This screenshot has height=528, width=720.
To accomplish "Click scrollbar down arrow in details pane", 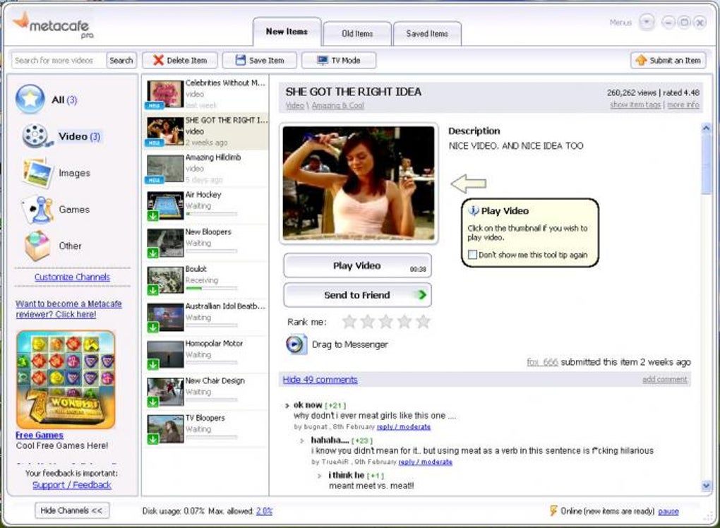I will (706, 486).
